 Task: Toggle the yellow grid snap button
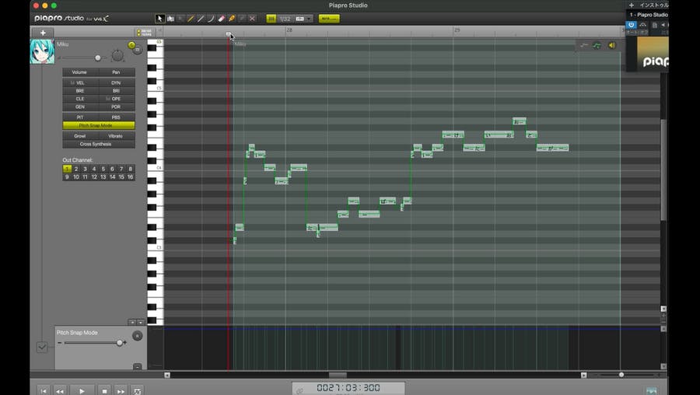coord(271,19)
